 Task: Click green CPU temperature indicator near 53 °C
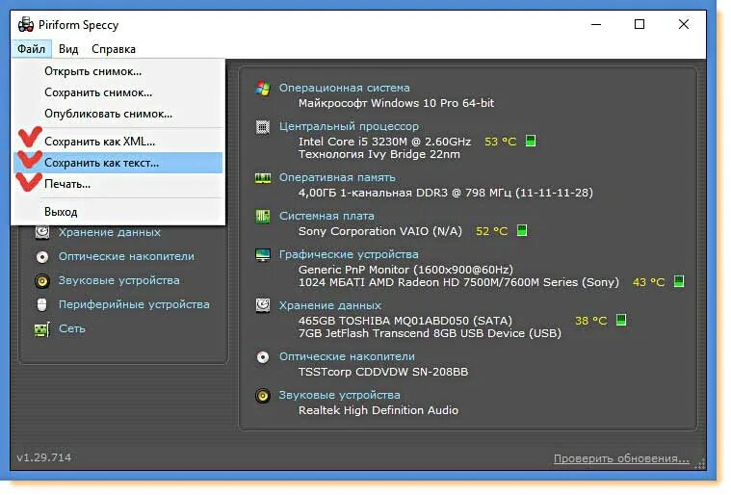(x=531, y=141)
